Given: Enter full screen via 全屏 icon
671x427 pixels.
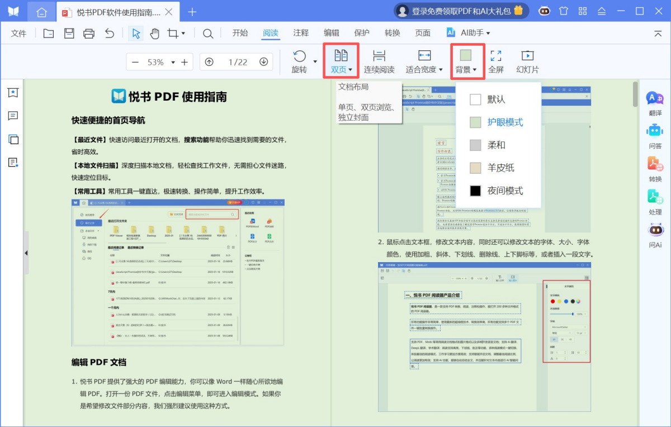Looking at the screenshot, I should [495, 61].
